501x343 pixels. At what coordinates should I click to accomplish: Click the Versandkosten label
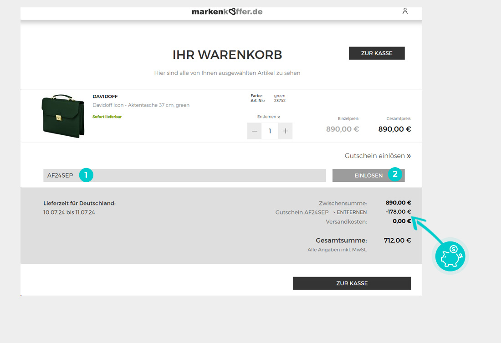(x=346, y=221)
